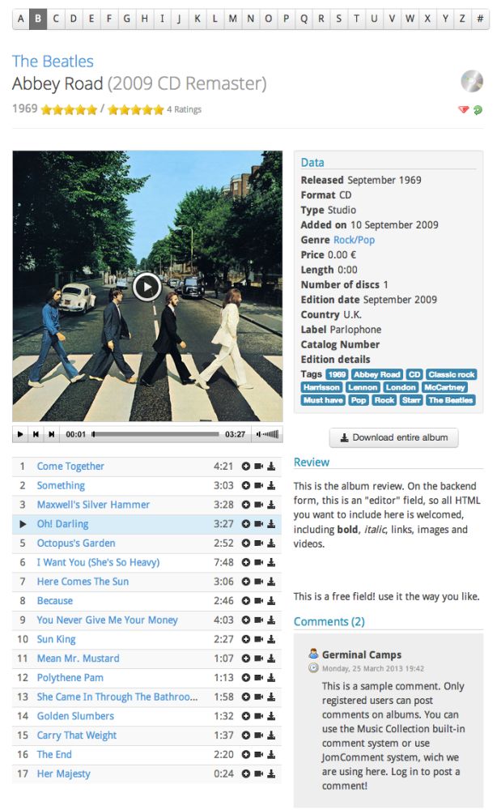
Task: Click the large play overlay on the album cover
Action: pyautogui.click(x=147, y=287)
